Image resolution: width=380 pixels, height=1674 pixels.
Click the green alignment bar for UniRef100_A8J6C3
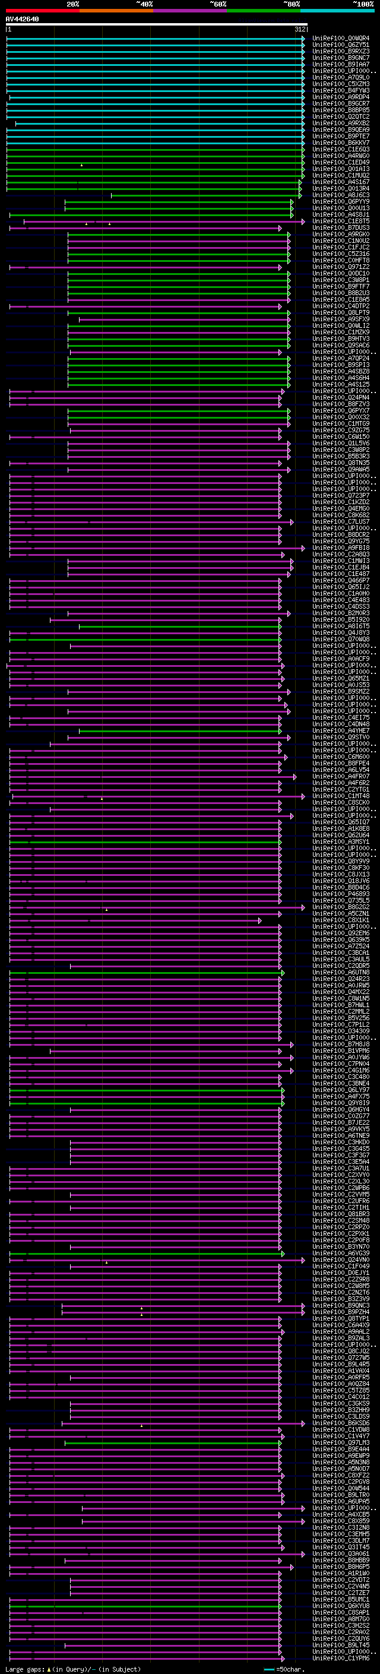(205, 195)
